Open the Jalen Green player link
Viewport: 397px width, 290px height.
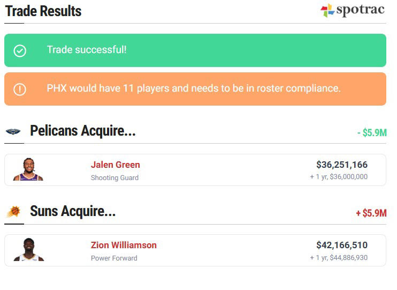115,165
